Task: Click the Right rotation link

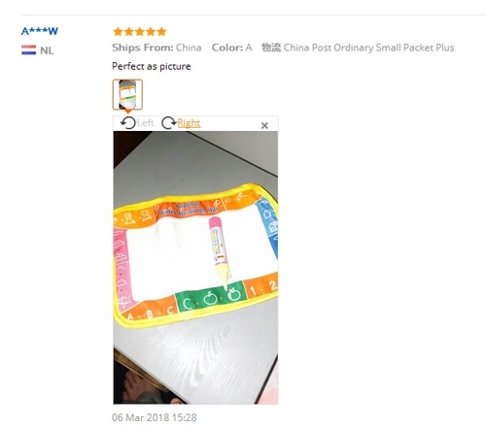Action: (189, 123)
